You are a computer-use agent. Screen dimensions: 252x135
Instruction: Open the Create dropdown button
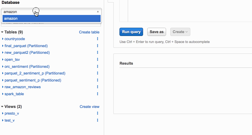coord(180,32)
